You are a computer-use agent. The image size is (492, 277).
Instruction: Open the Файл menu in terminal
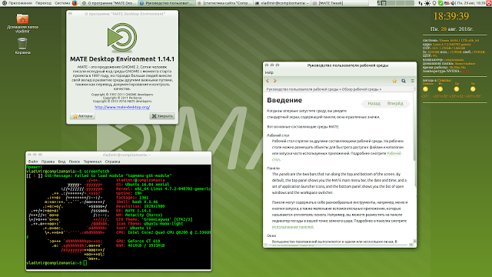click(32, 162)
